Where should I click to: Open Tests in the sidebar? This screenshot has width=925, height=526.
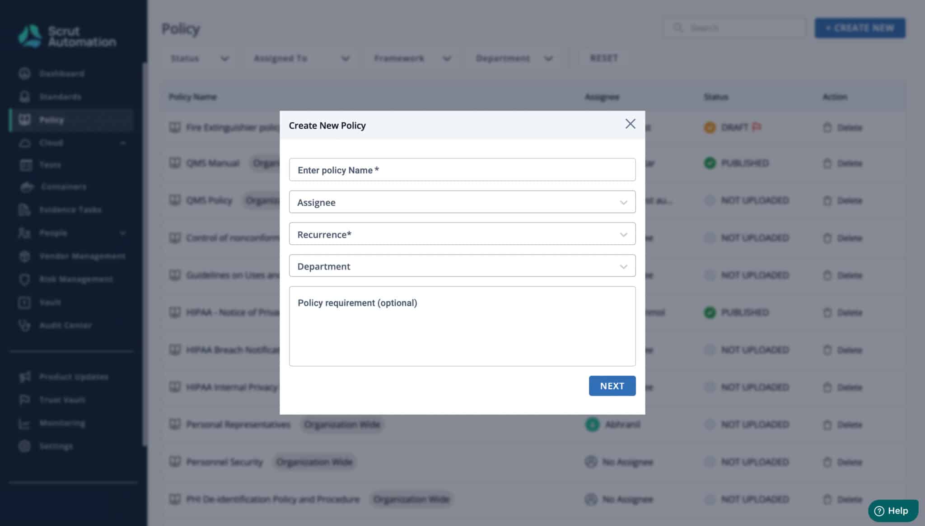(x=50, y=165)
